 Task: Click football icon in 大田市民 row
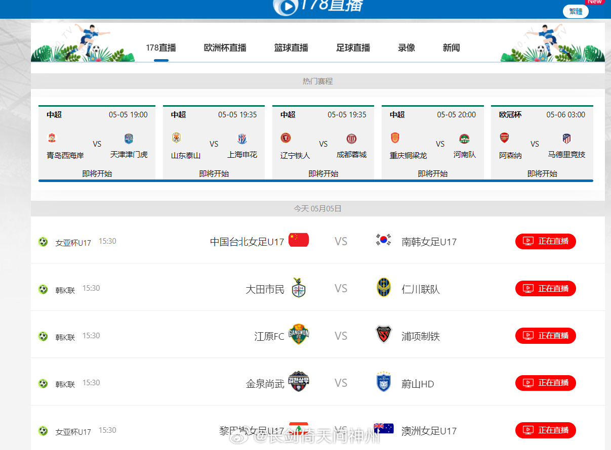point(43,289)
